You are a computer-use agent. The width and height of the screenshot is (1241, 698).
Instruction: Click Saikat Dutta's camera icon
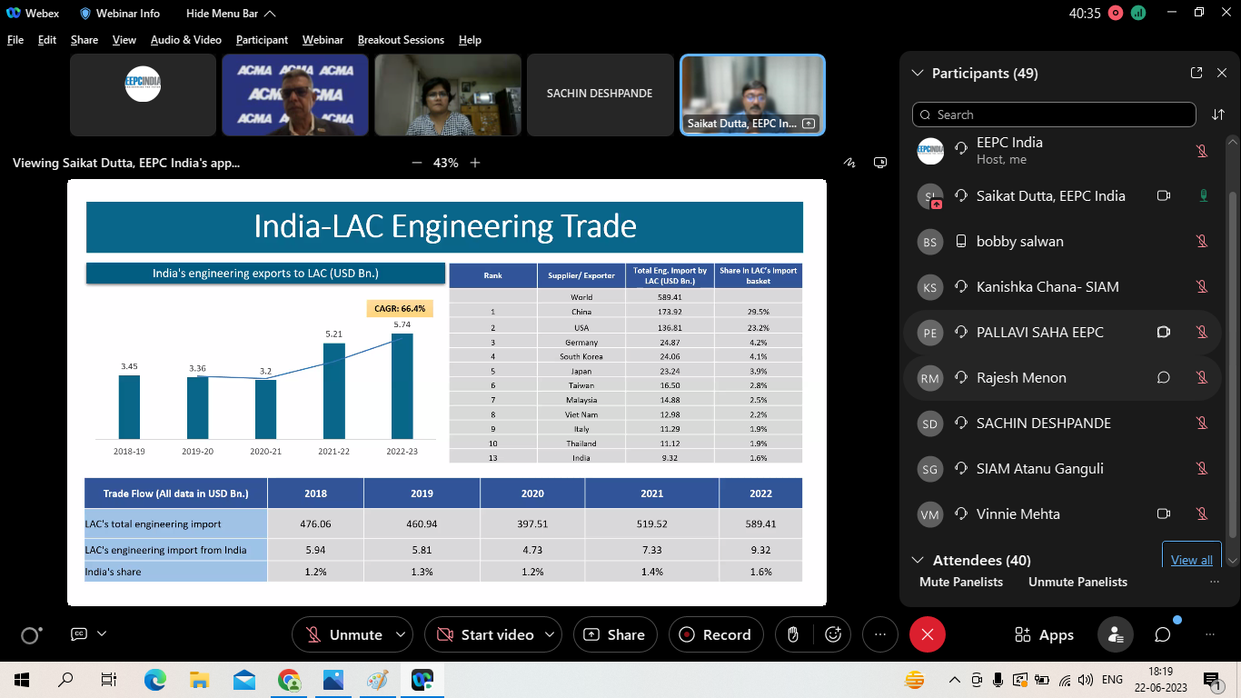click(1163, 195)
